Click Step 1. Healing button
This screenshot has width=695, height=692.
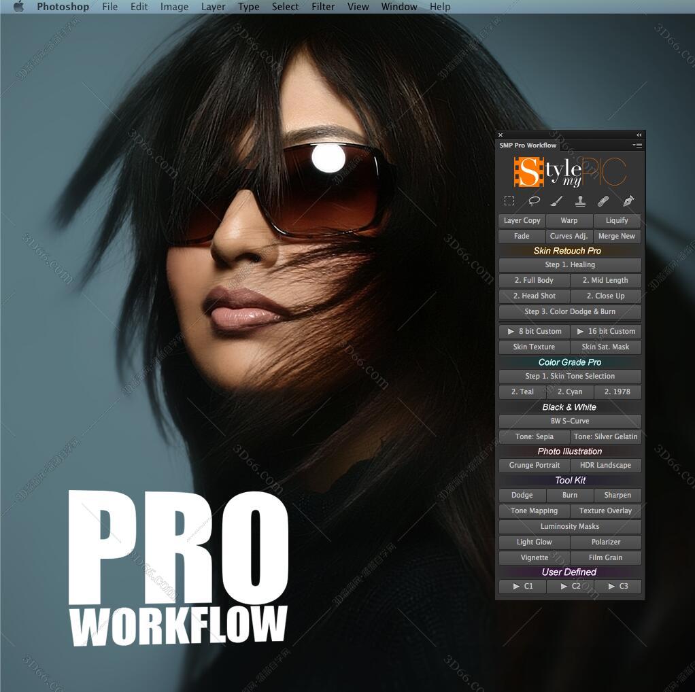click(570, 264)
